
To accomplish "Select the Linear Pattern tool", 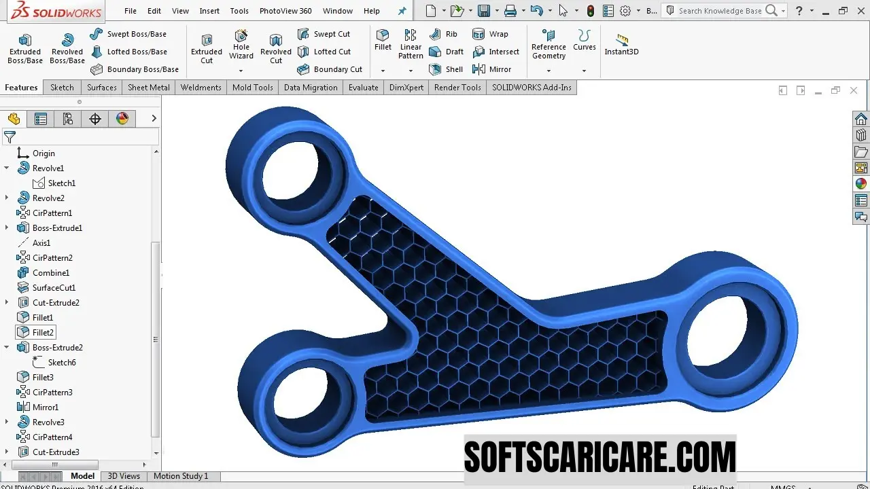I will pos(411,44).
